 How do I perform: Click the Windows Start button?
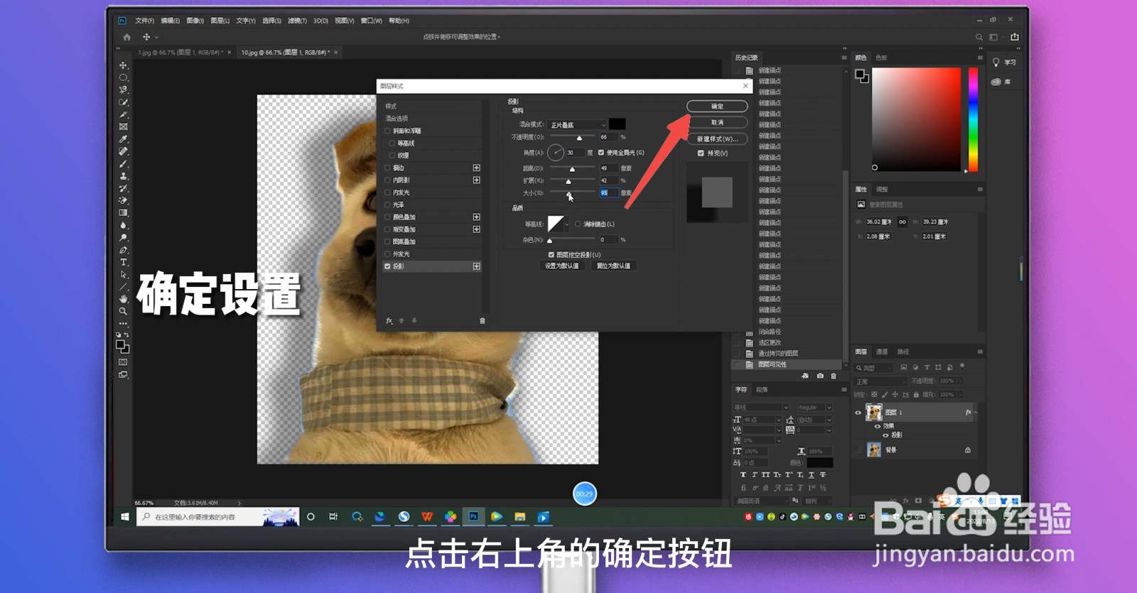[x=125, y=517]
